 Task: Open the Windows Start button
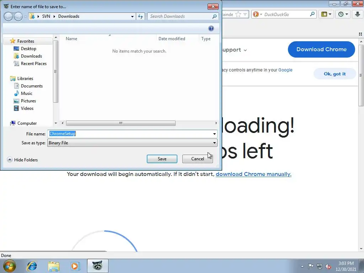(x=10, y=266)
